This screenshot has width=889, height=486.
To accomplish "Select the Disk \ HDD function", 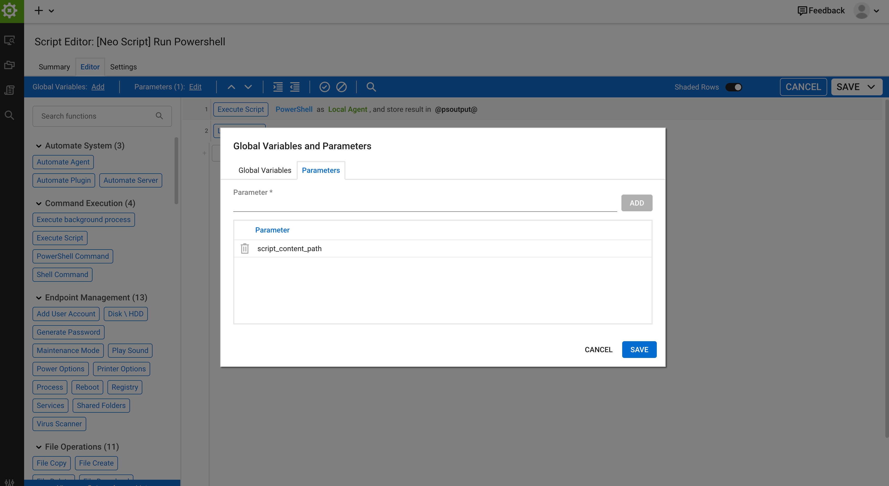I will click(x=126, y=314).
